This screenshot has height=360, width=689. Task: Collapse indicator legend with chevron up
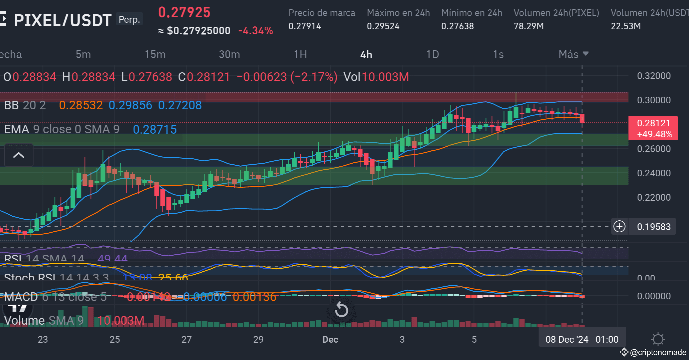pos(19,155)
